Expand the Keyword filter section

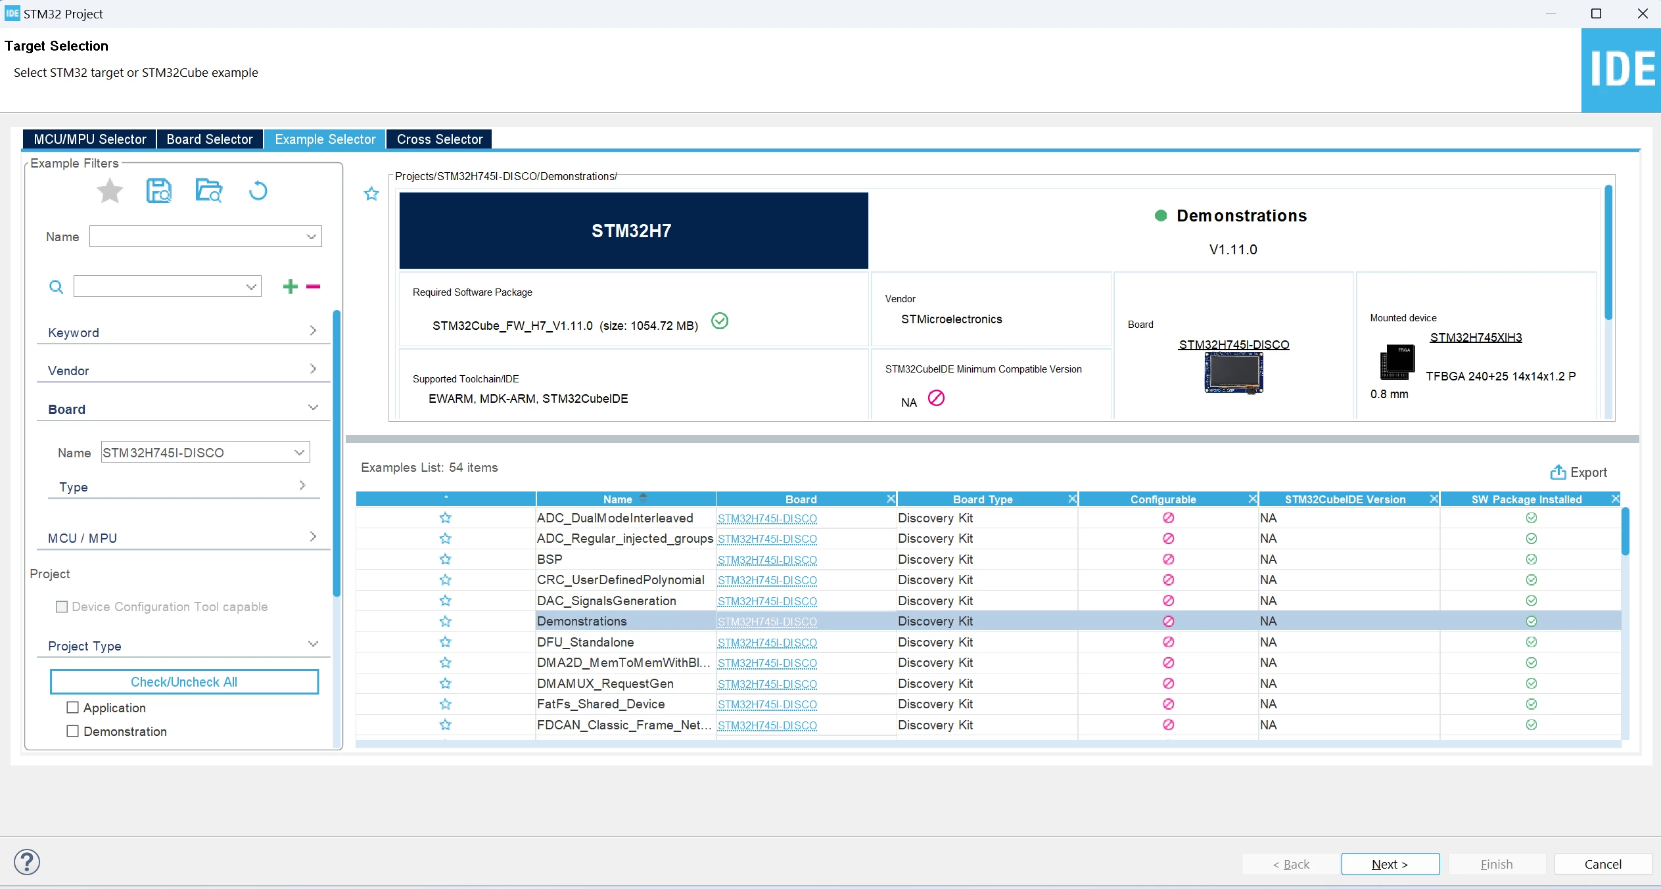(x=183, y=332)
